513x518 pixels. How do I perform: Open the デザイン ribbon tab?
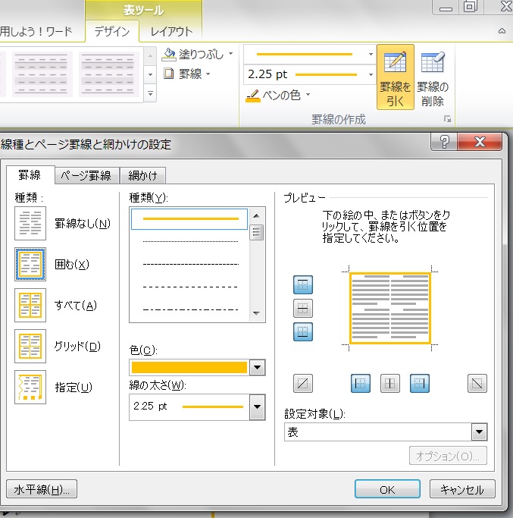[112, 31]
